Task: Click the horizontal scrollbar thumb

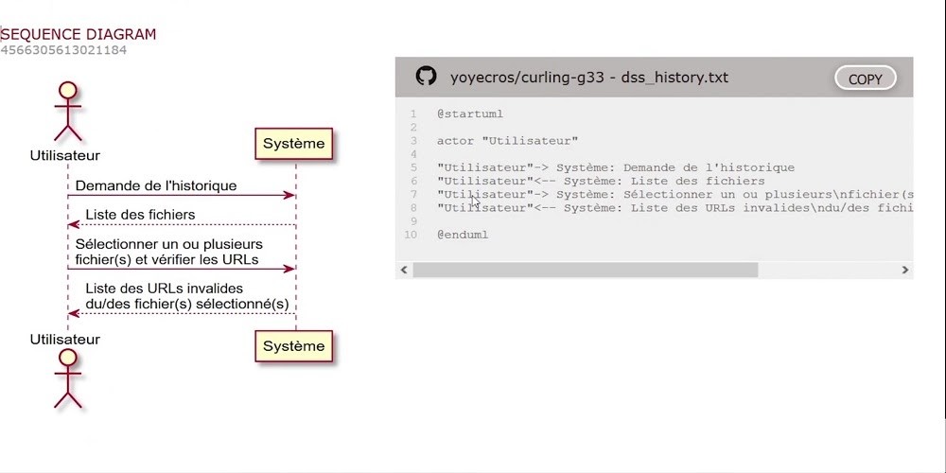Action: coord(585,271)
